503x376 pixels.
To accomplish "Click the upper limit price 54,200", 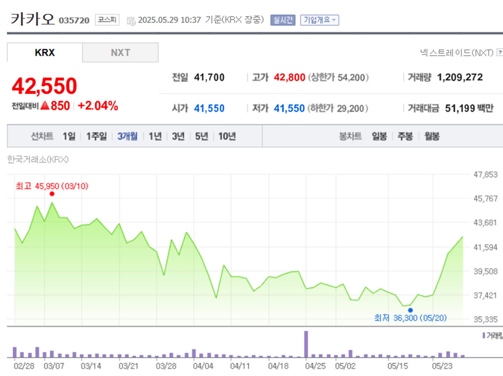I will (351, 77).
